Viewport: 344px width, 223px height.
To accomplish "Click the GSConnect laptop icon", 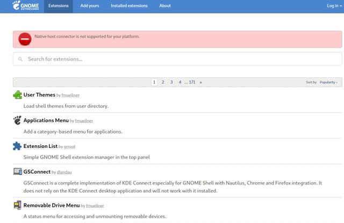I will [x=18, y=172].
